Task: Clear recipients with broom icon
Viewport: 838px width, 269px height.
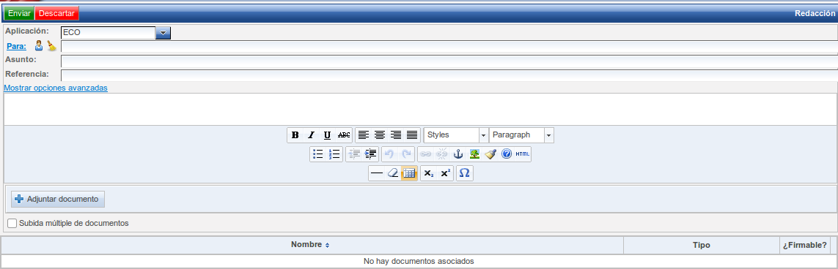Action: point(51,46)
